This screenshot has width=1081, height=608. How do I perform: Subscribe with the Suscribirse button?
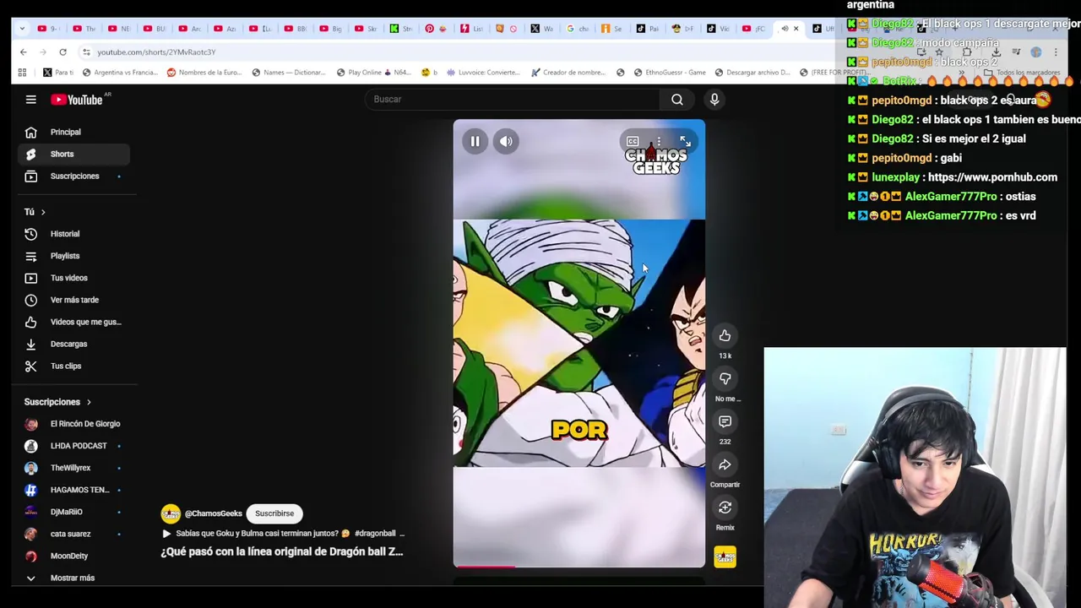[x=274, y=513]
